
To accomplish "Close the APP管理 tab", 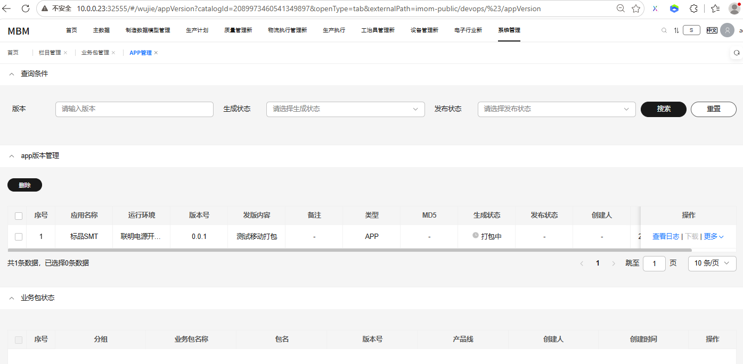I will (x=156, y=53).
